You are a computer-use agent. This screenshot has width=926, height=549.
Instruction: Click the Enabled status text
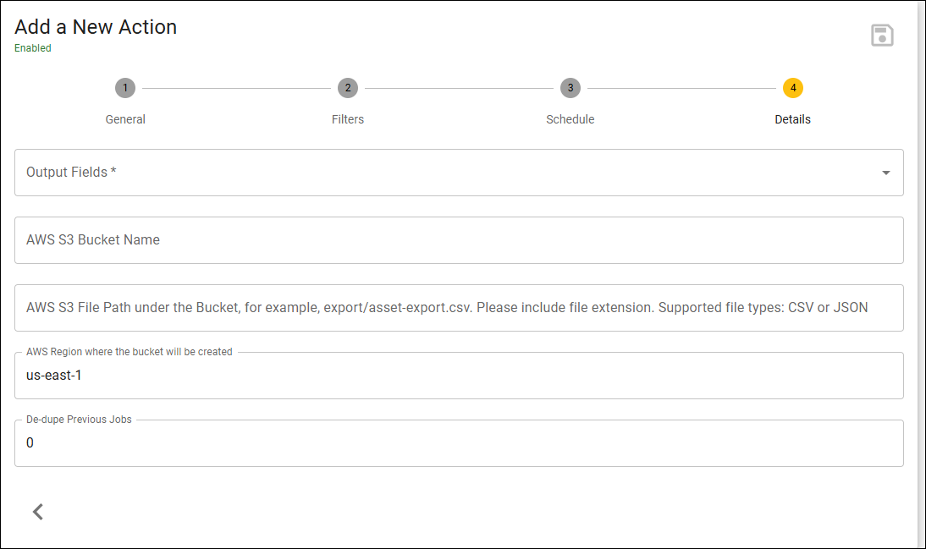32,48
